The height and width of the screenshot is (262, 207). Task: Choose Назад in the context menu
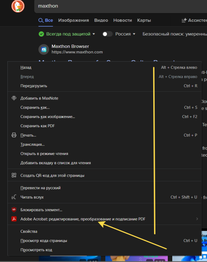click(x=104, y=67)
